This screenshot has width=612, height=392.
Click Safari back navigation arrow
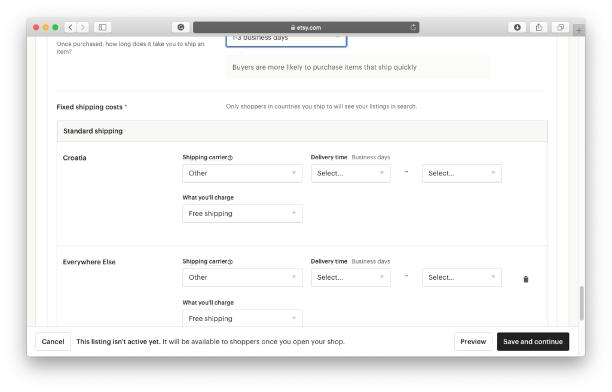coord(70,27)
